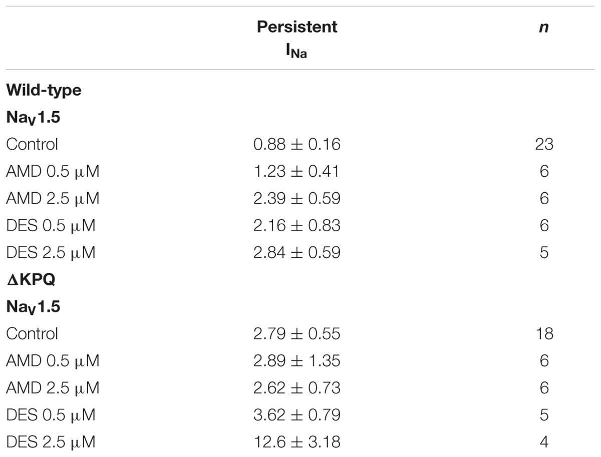Click the NaV1.5 label under ΔKPQ

coord(33,307)
